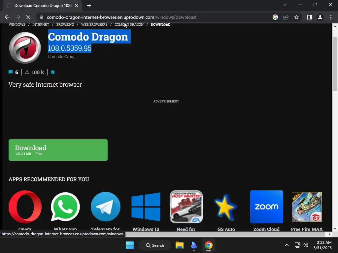Open the blue app icon on taskbar
The image size is (338, 253).
click(194, 245)
